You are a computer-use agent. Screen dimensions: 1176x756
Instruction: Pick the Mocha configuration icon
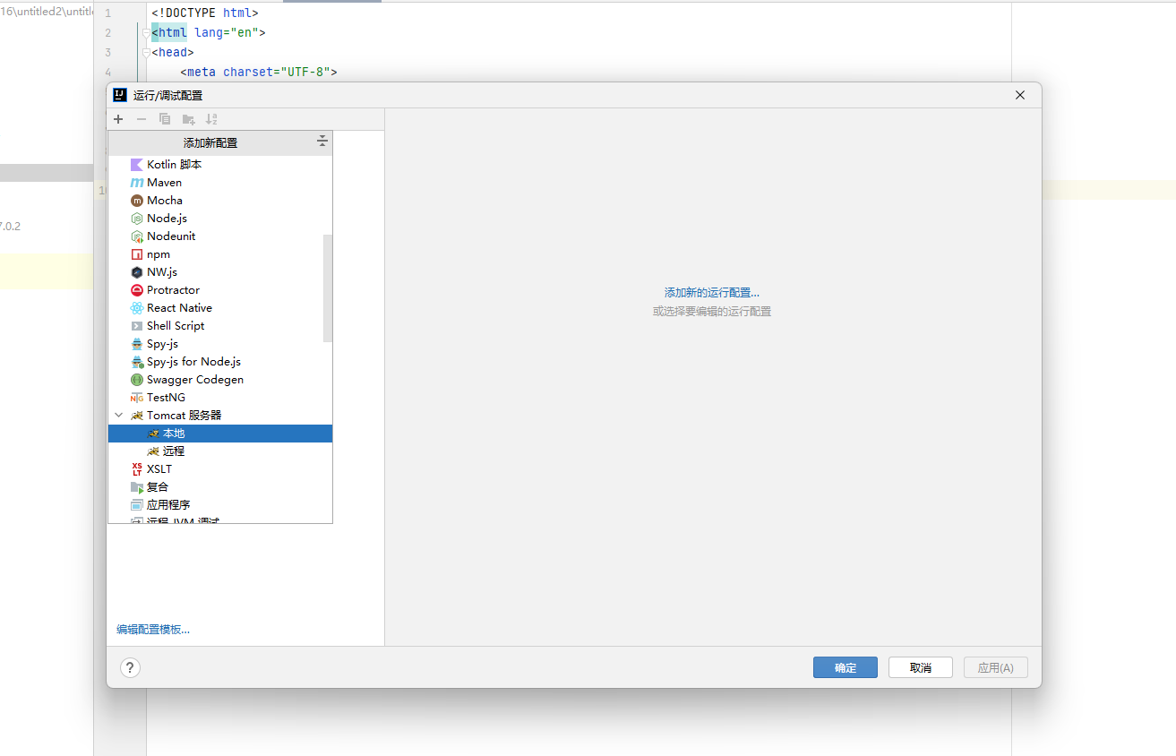[137, 201]
